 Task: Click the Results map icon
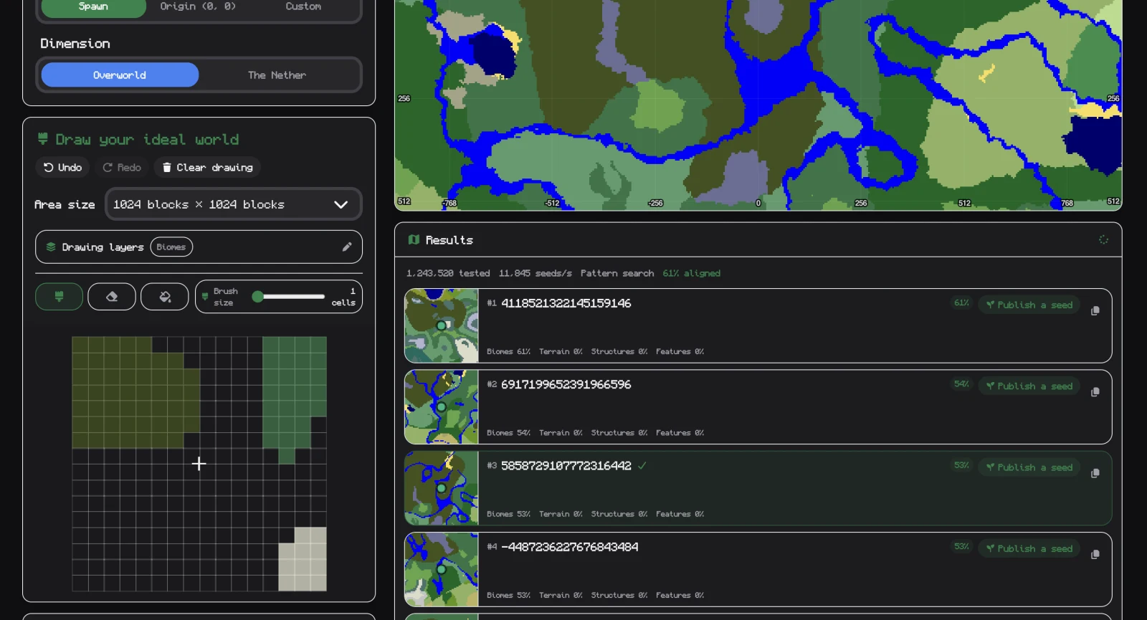pyautogui.click(x=414, y=239)
